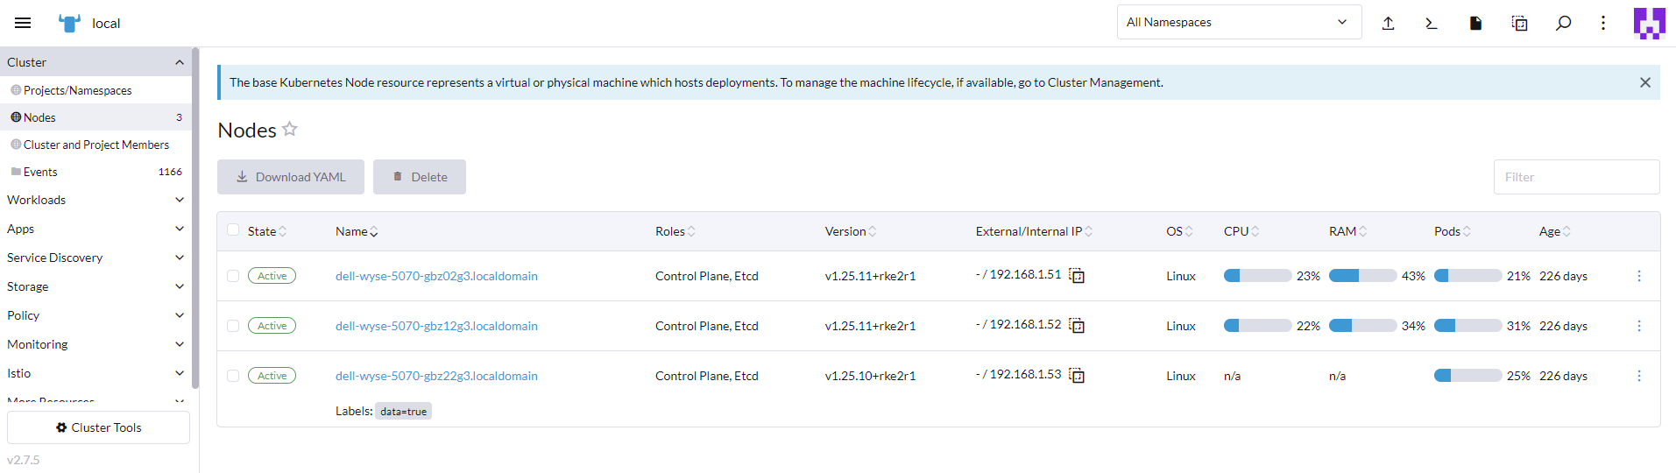Click into the Filter input field
The image size is (1676, 473).
tap(1575, 177)
